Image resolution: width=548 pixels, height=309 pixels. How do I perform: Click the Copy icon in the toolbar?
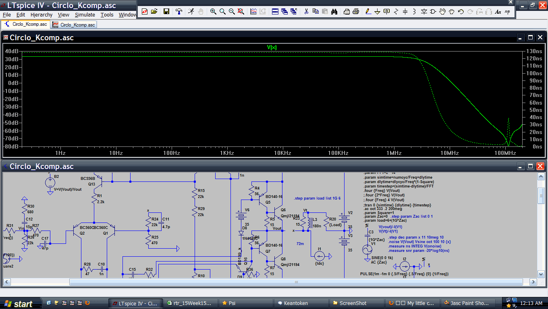[316, 12]
